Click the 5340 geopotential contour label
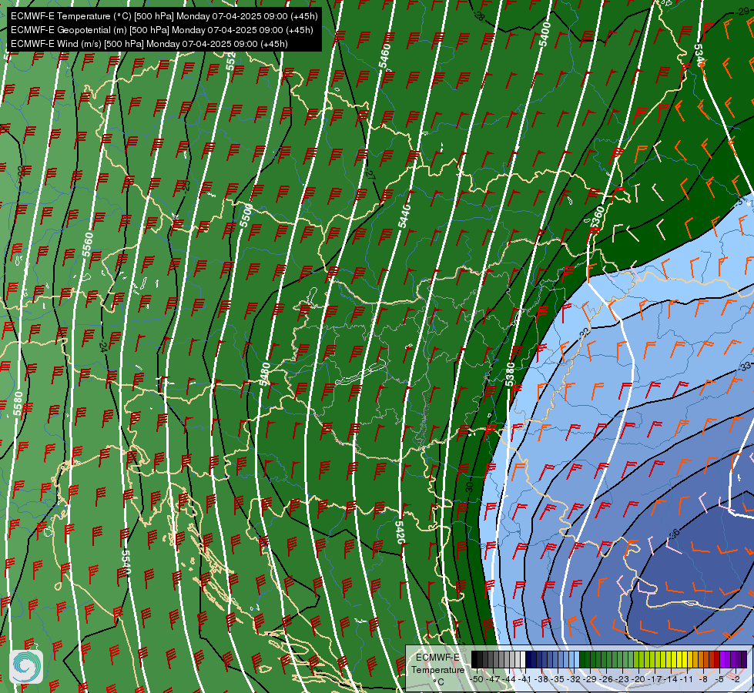Image resolution: width=754 pixels, height=693 pixels. pyautogui.click(x=699, y=55)
